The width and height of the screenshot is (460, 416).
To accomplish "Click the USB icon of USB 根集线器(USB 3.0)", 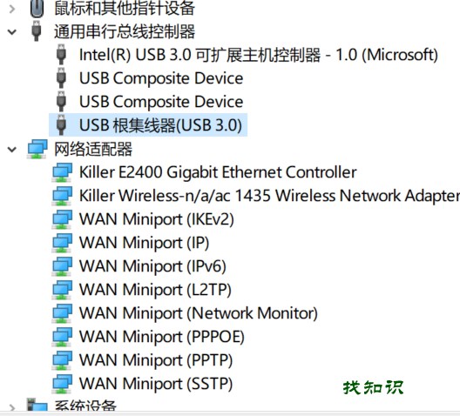I will [x=61, y=124].
